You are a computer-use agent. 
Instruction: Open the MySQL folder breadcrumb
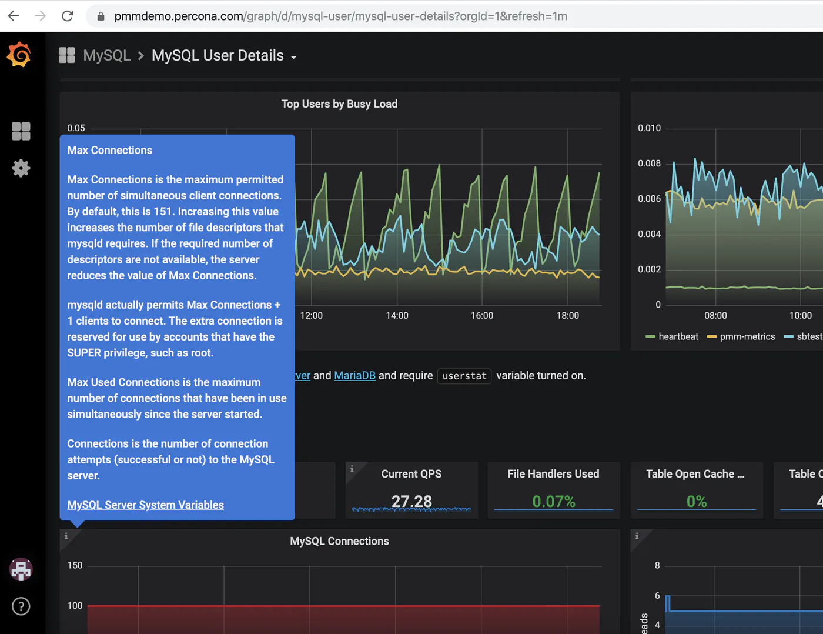(107, 55)
